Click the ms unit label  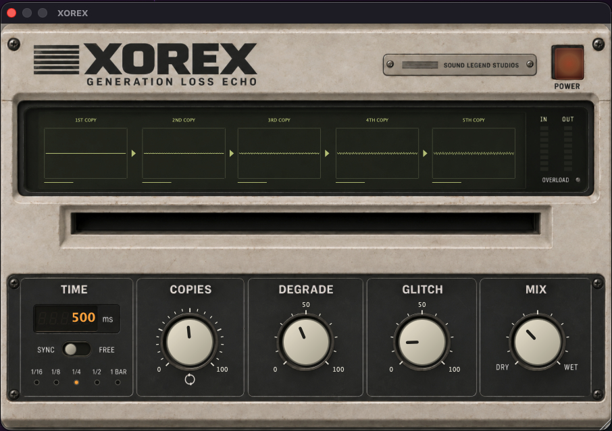click(x=107, y=319)
